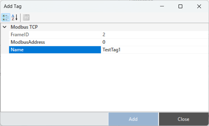Click the empty toolbar area beside Property Pages
Viewport: 209px width, 126px height.
coord(118,17)
